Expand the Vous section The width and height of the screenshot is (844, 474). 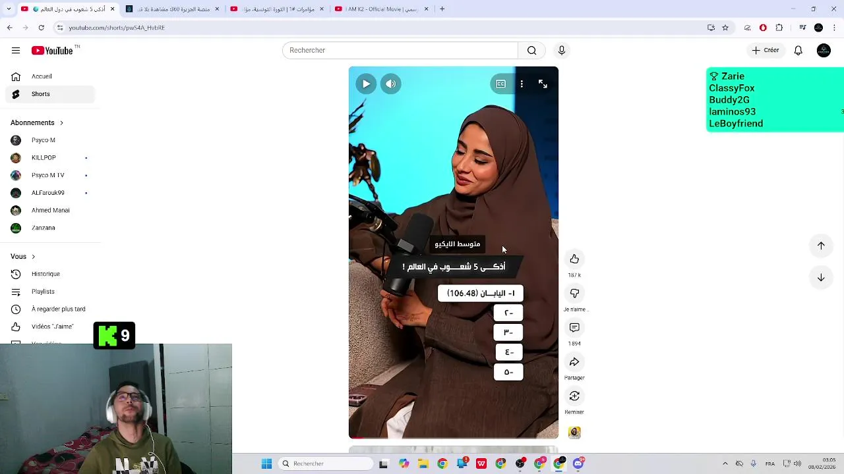(x=23, y=256)
